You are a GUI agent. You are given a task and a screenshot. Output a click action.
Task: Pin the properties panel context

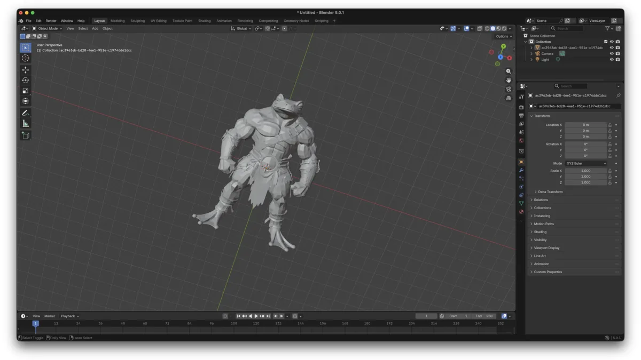618,95
